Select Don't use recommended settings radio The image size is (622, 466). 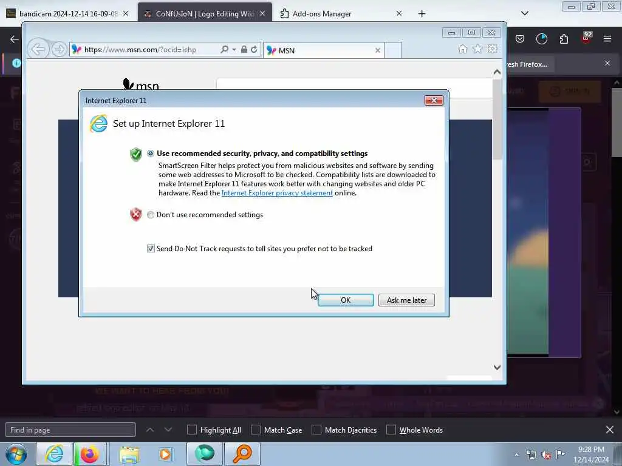click(151, 215)
